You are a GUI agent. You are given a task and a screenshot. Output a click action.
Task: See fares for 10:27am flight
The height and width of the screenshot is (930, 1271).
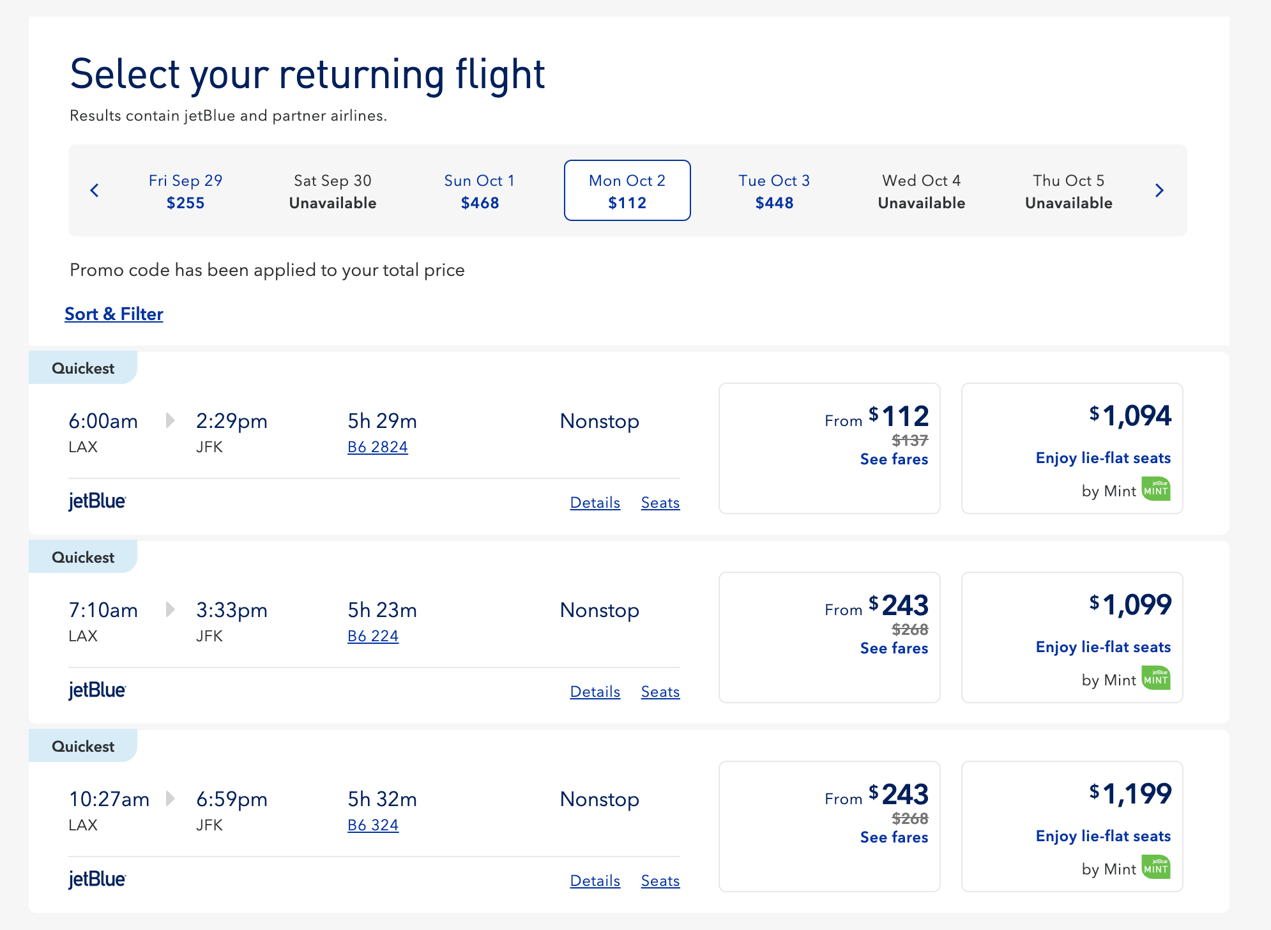[x=894, y=837]
